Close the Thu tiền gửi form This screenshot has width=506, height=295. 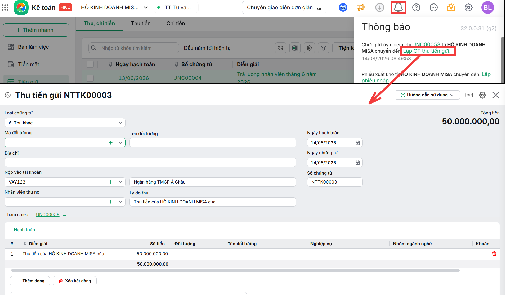click(x=496, y=95)
